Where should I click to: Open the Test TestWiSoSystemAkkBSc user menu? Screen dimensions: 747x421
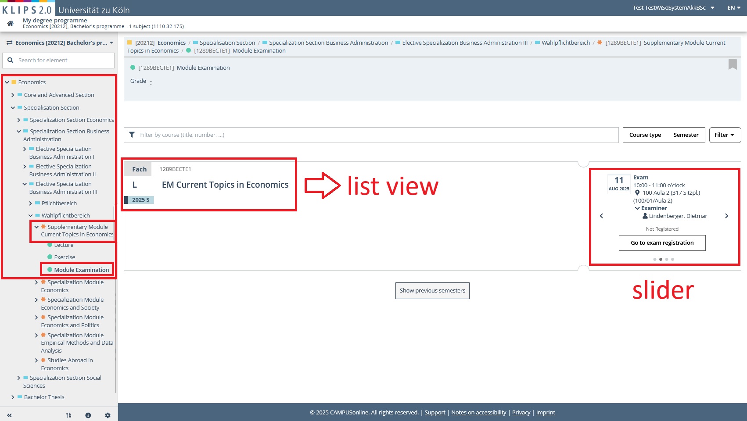pyautogui.click(x=673, y=8)
